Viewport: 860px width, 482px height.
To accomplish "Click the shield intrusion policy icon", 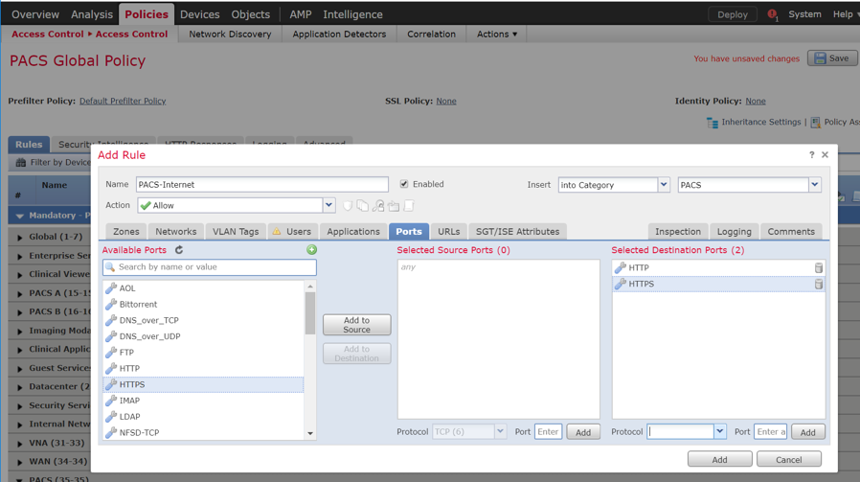I will tap(348, 206).
